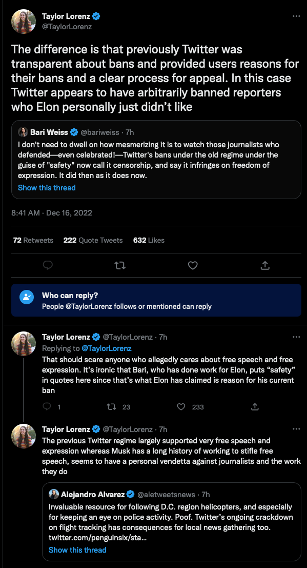View the 222 Quote Tweets list
The height and width of the screenshot is (568, 307).
[93, 240]
